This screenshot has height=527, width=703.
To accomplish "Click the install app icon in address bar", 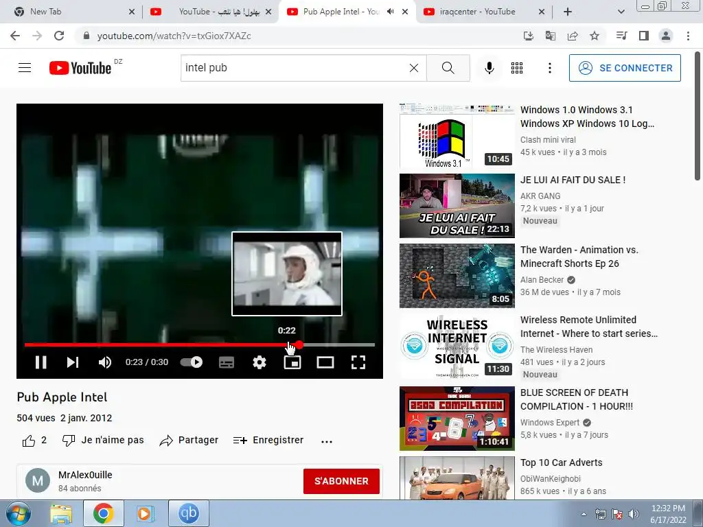I will (529, 36).
